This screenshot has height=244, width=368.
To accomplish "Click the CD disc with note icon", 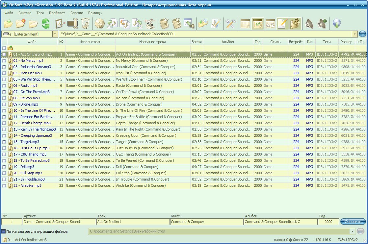I will tap(99, 24).
